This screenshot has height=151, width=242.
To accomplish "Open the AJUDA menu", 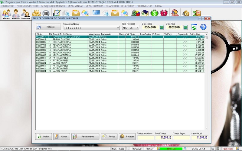I will point(158,6).
